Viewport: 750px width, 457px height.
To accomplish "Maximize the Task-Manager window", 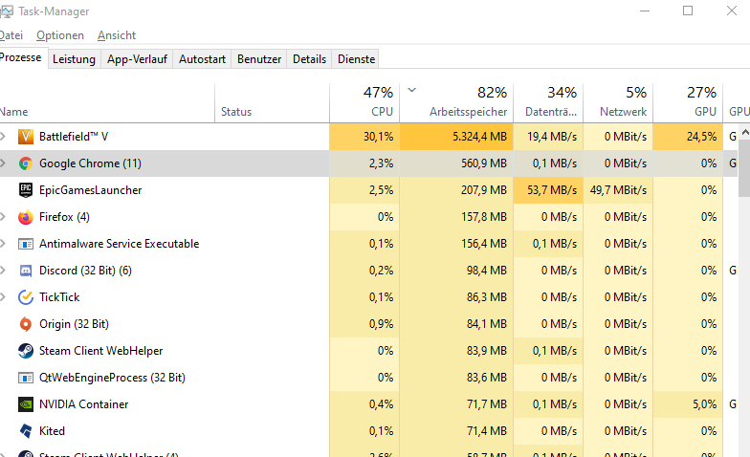I will [688, 11].
